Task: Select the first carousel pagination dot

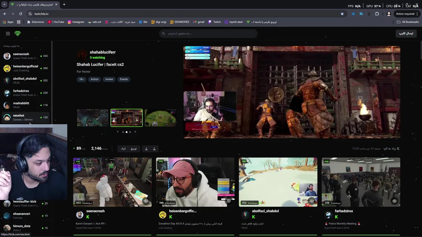Action: tap(123, 132)
